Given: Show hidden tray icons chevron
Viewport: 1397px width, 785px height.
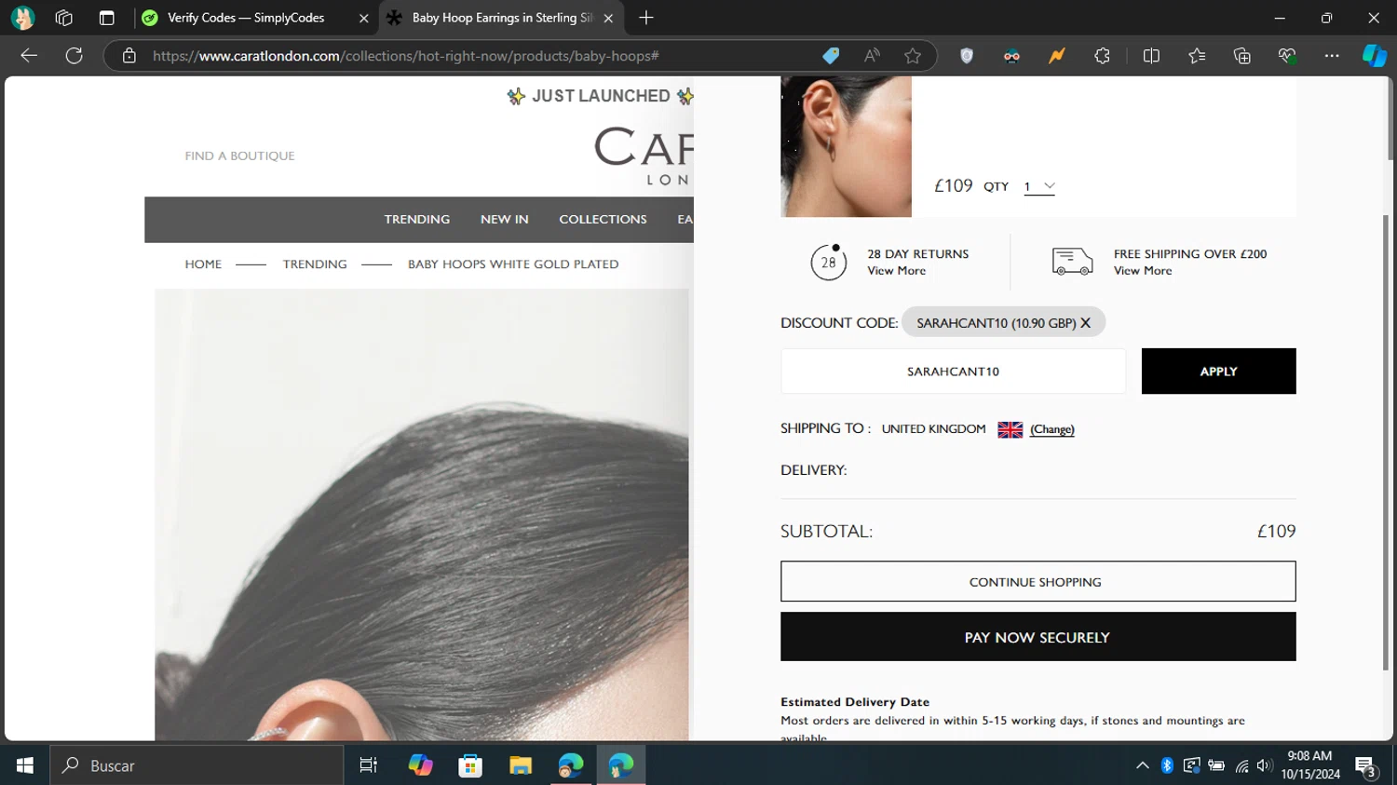Looking at the screenshot, I should [x=1142, y=765].
